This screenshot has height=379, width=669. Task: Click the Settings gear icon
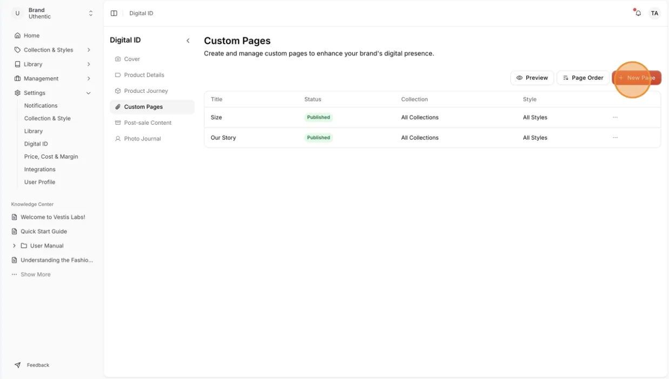pyautogui.click(x=17, y=93)
